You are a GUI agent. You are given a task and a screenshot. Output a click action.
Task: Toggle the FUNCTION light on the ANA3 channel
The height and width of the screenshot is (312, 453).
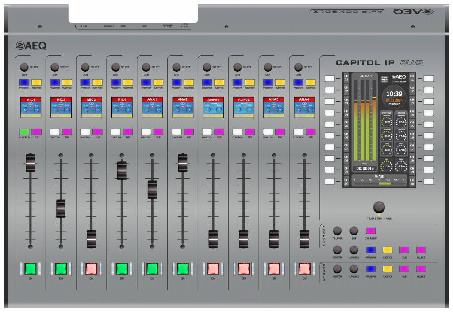pyautogui.click(x=268, y=132)
